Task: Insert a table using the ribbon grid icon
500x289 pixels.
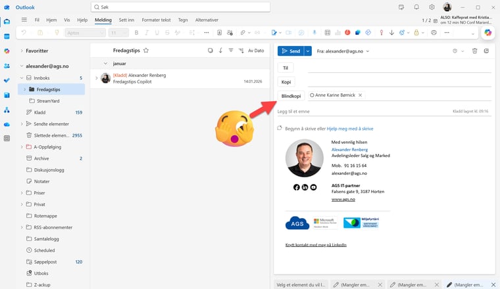Action: [328, 32]
